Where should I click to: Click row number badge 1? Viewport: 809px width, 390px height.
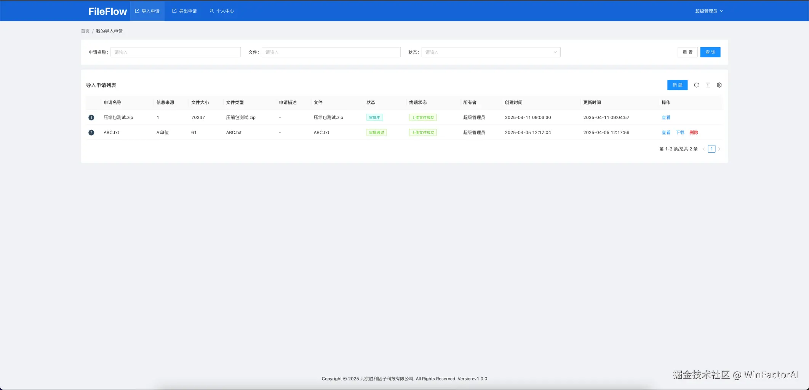click(x=91, y=118)
